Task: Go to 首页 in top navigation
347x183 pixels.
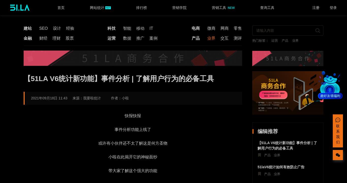Action: coord(61,8)
